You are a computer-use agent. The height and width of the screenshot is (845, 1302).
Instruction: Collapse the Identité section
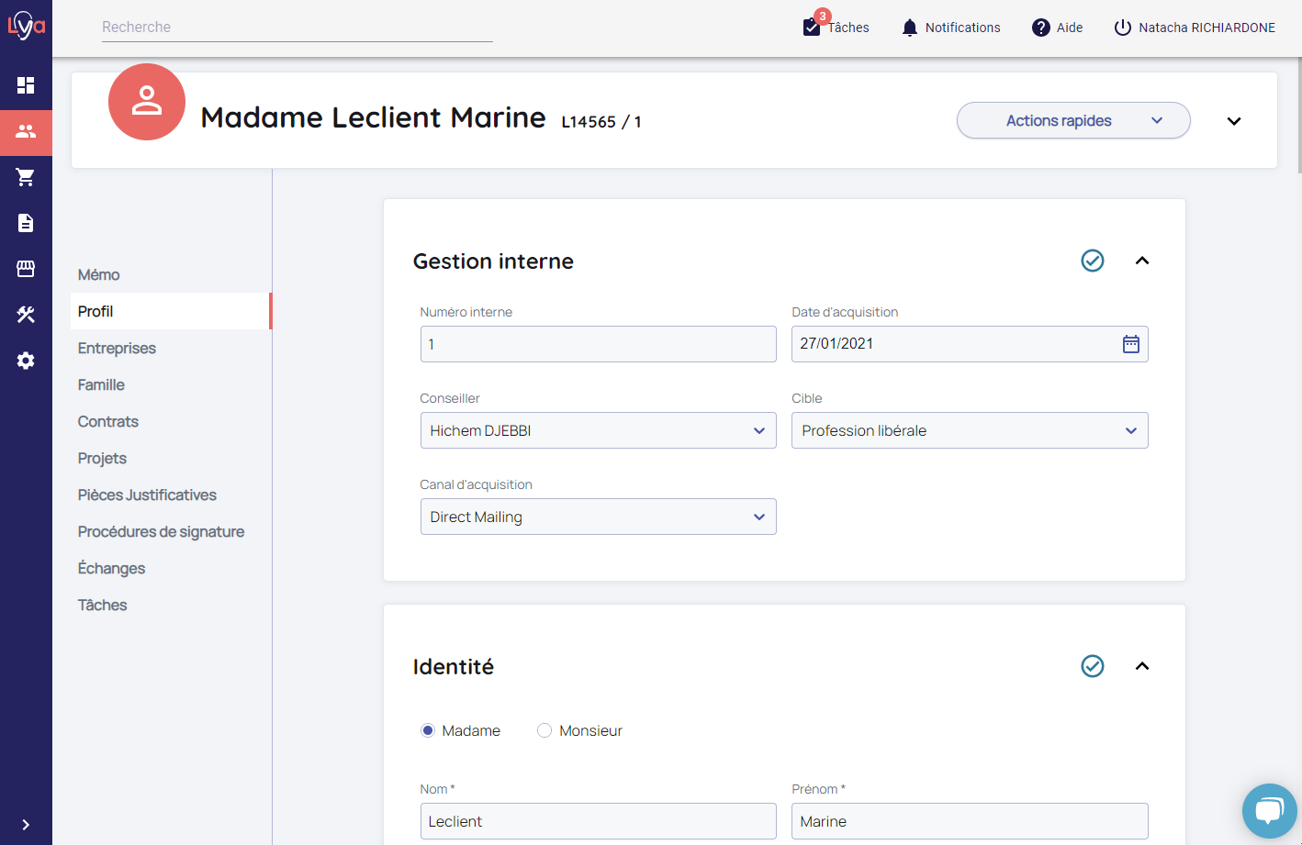click(1142, 666)
